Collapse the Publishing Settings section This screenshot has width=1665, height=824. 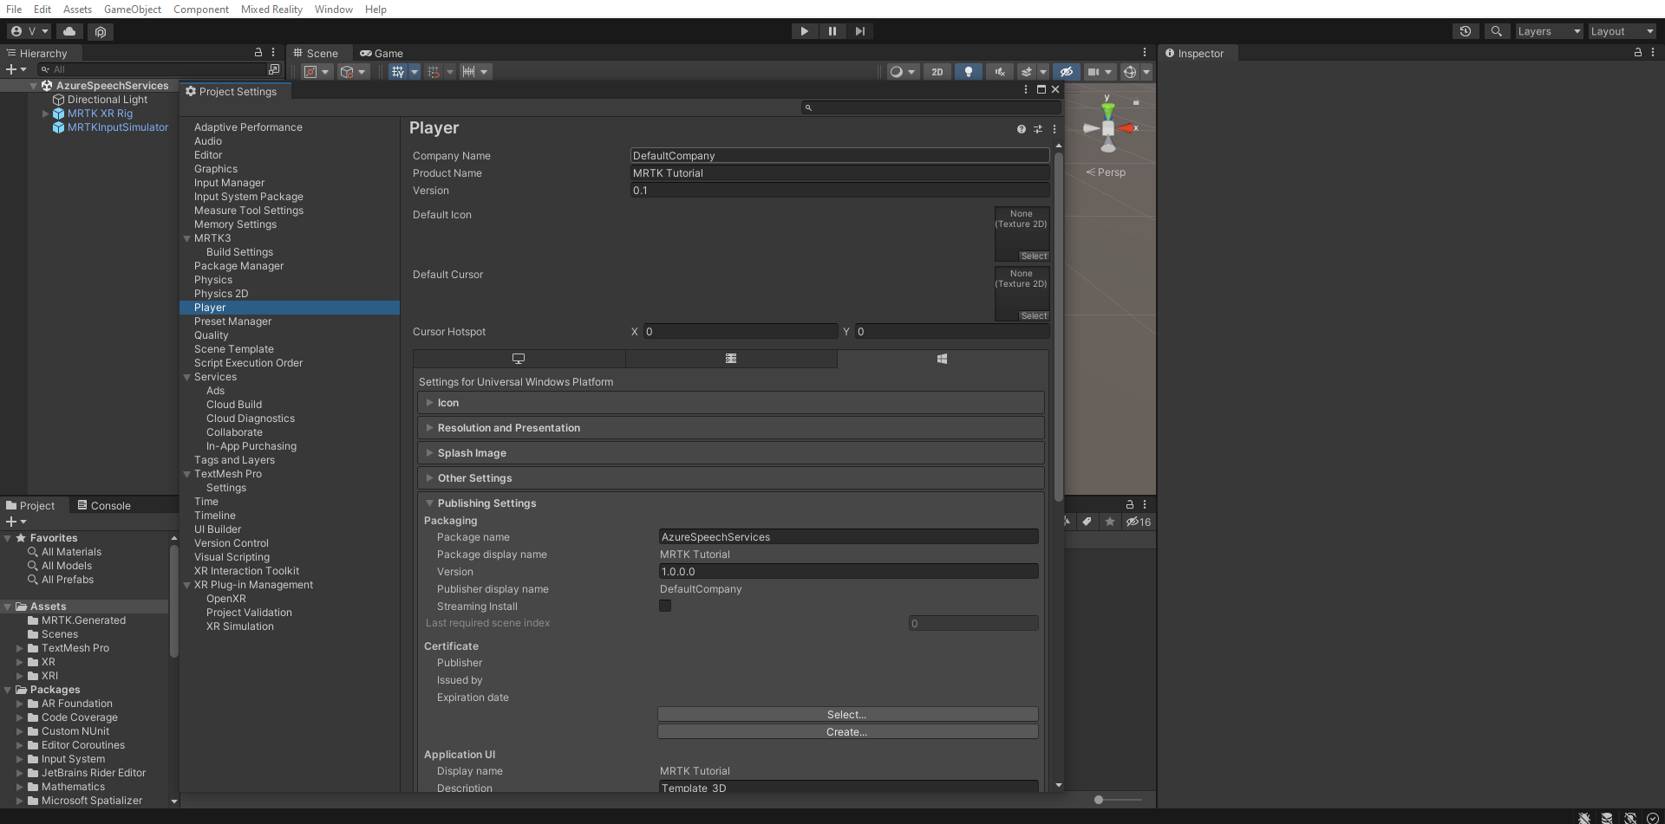click(x=731, y=503)
